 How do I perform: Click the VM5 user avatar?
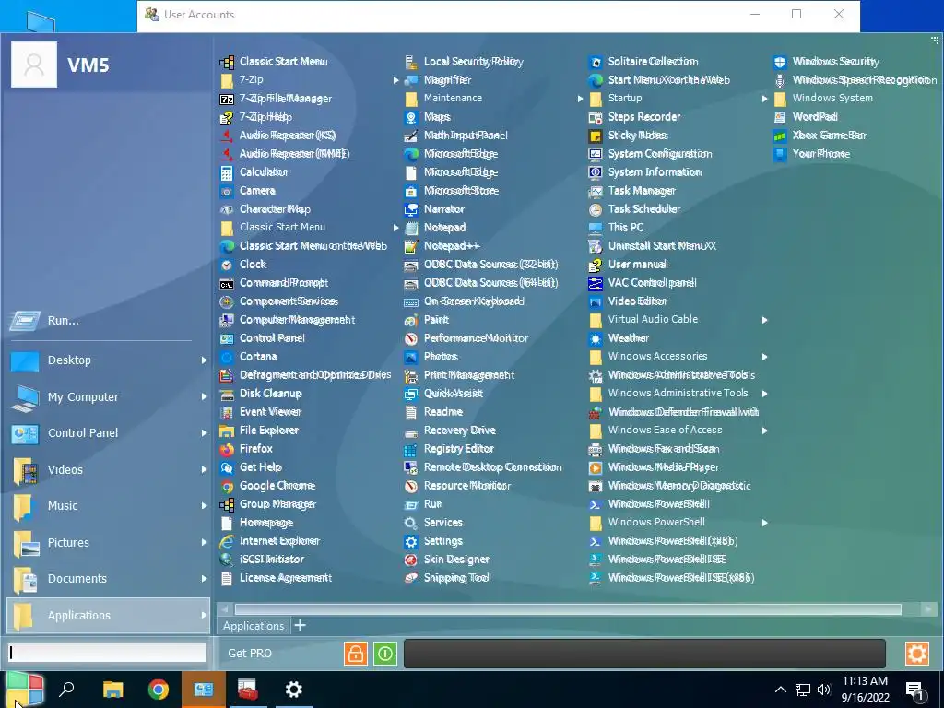34,65
